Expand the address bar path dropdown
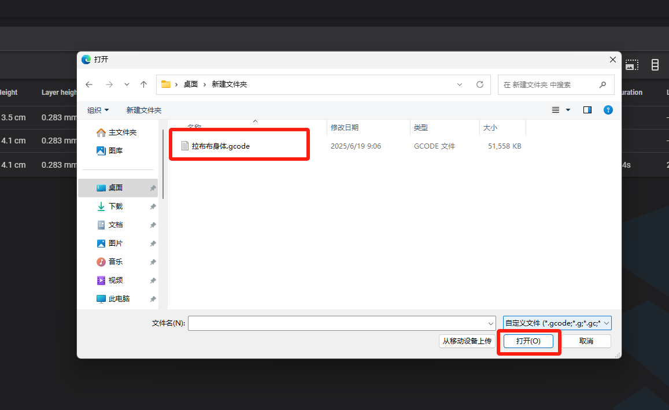This screenshot has height=410, width=669. coord(460,84)
